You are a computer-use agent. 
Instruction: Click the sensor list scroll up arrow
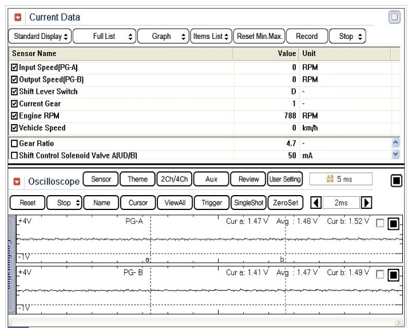[x=395, y=142]
